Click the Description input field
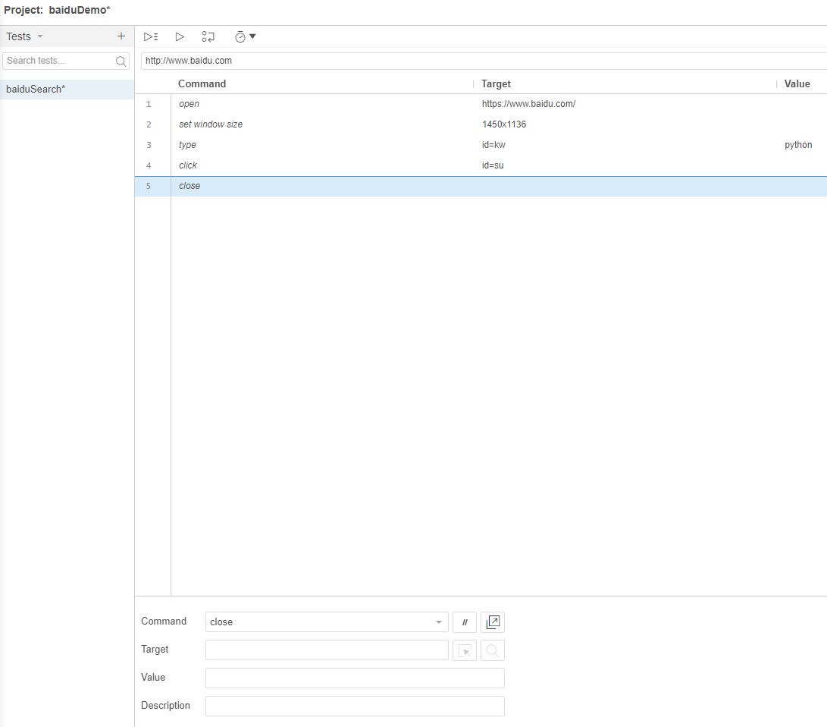Image resolution: width=827 pixels, height=727 pixels. coord(355,706)
